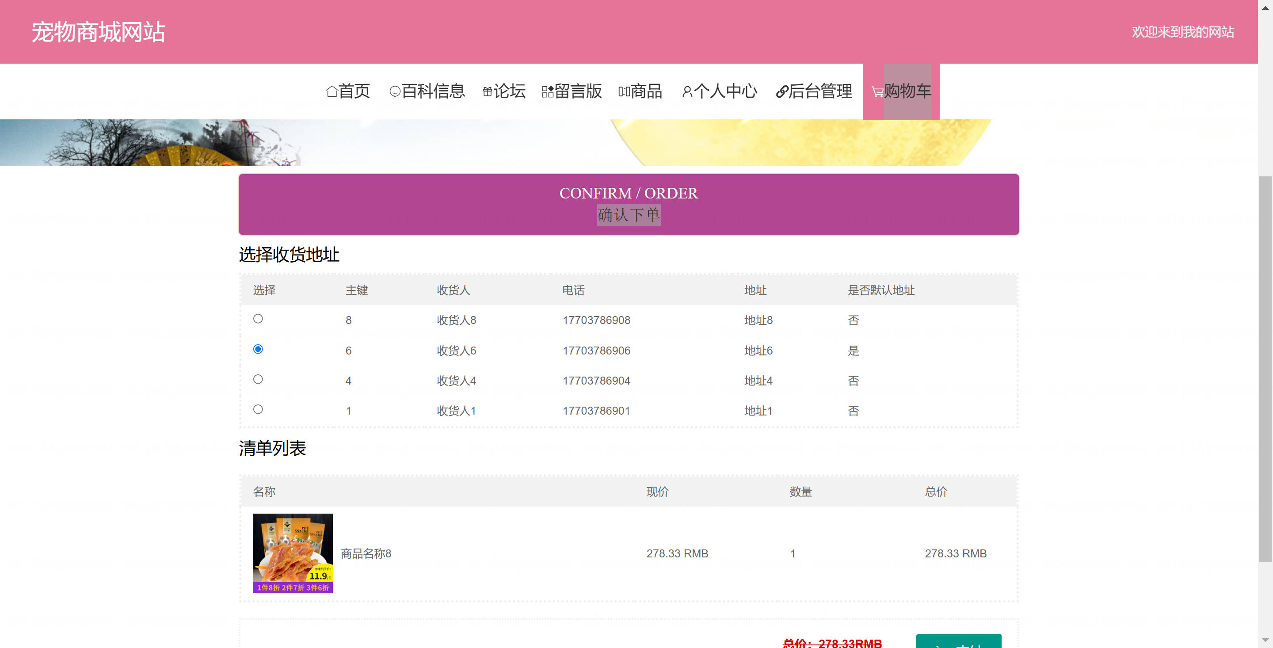
Task: Click the smiley icon beside 百科信息
Action: (395, 91)
